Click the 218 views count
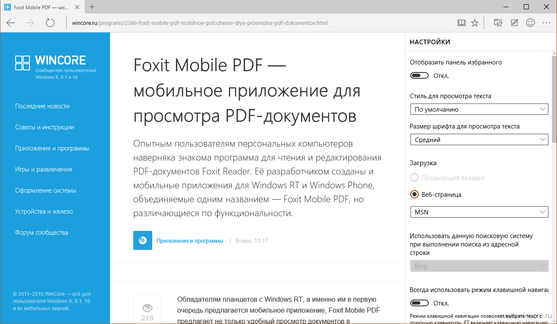Screen dimensions: 557x324 (147, 318)
